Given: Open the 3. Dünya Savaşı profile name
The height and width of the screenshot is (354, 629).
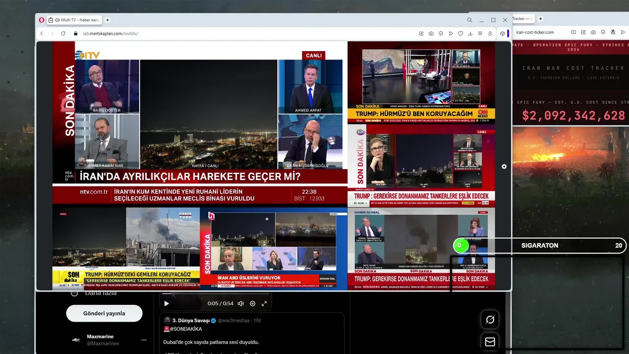Looking at the screenshot, I should pos(191,320).
